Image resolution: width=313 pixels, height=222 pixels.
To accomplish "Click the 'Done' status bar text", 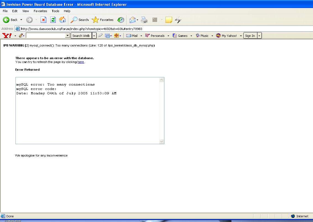I will tap(10, 216).
